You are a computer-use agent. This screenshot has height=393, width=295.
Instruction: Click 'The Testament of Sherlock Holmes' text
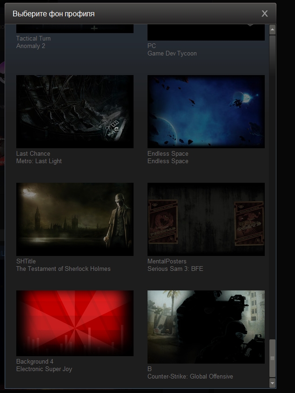click(63, 269)
